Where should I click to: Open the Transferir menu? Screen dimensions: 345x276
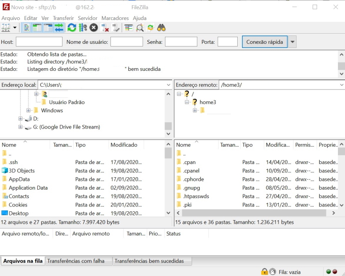coord(63,18)
